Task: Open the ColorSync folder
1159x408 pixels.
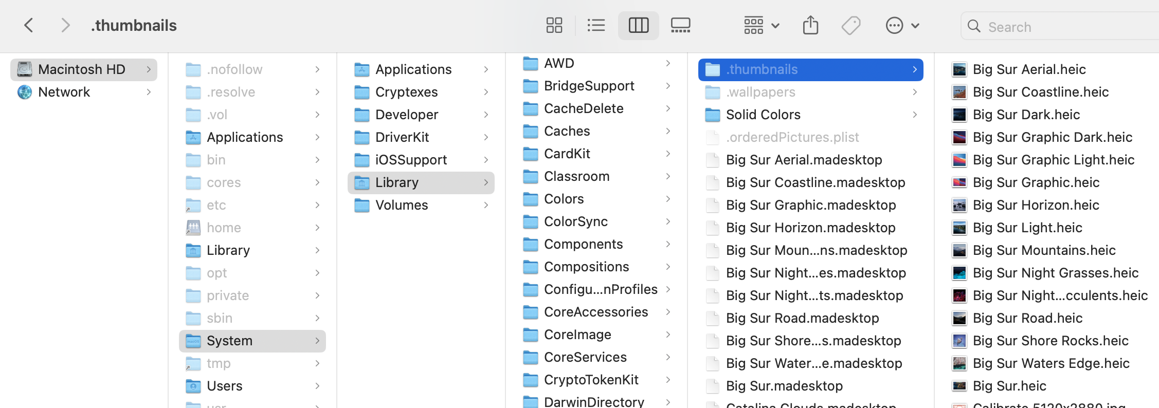Action: 575,221
